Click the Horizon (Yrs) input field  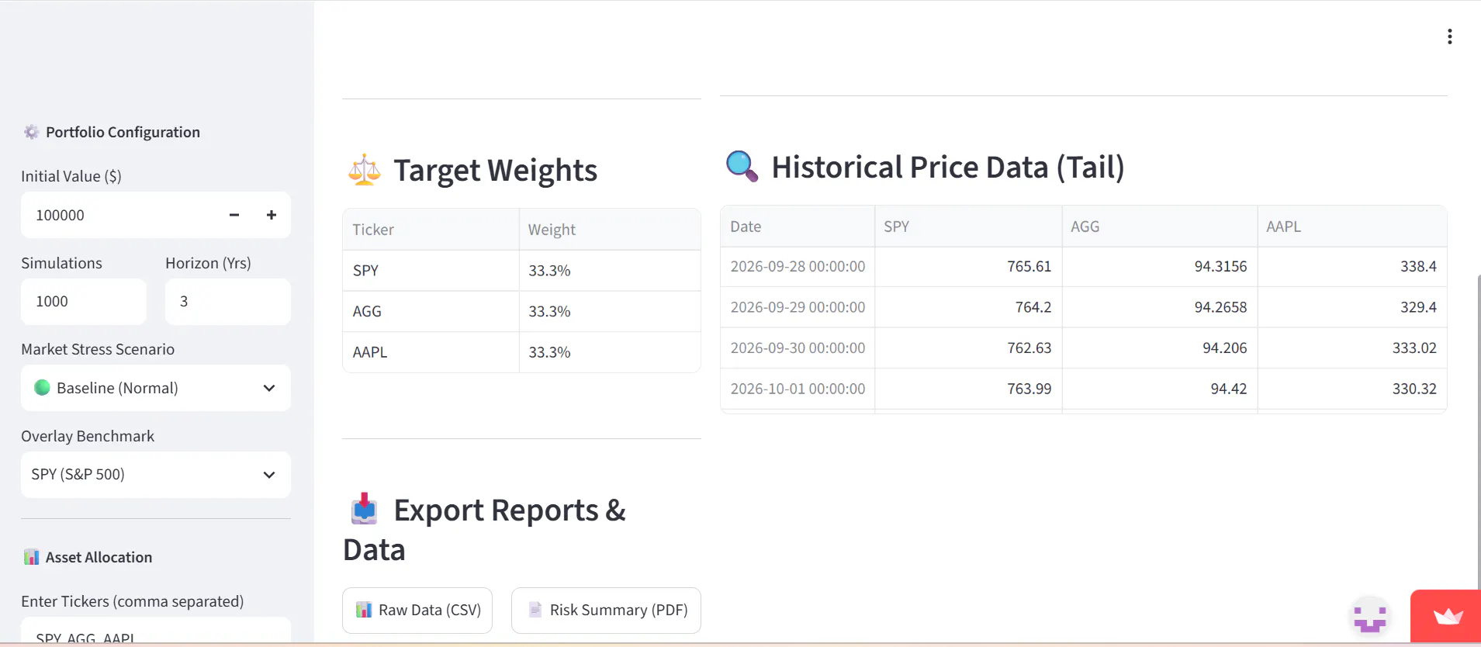(227, 302)
